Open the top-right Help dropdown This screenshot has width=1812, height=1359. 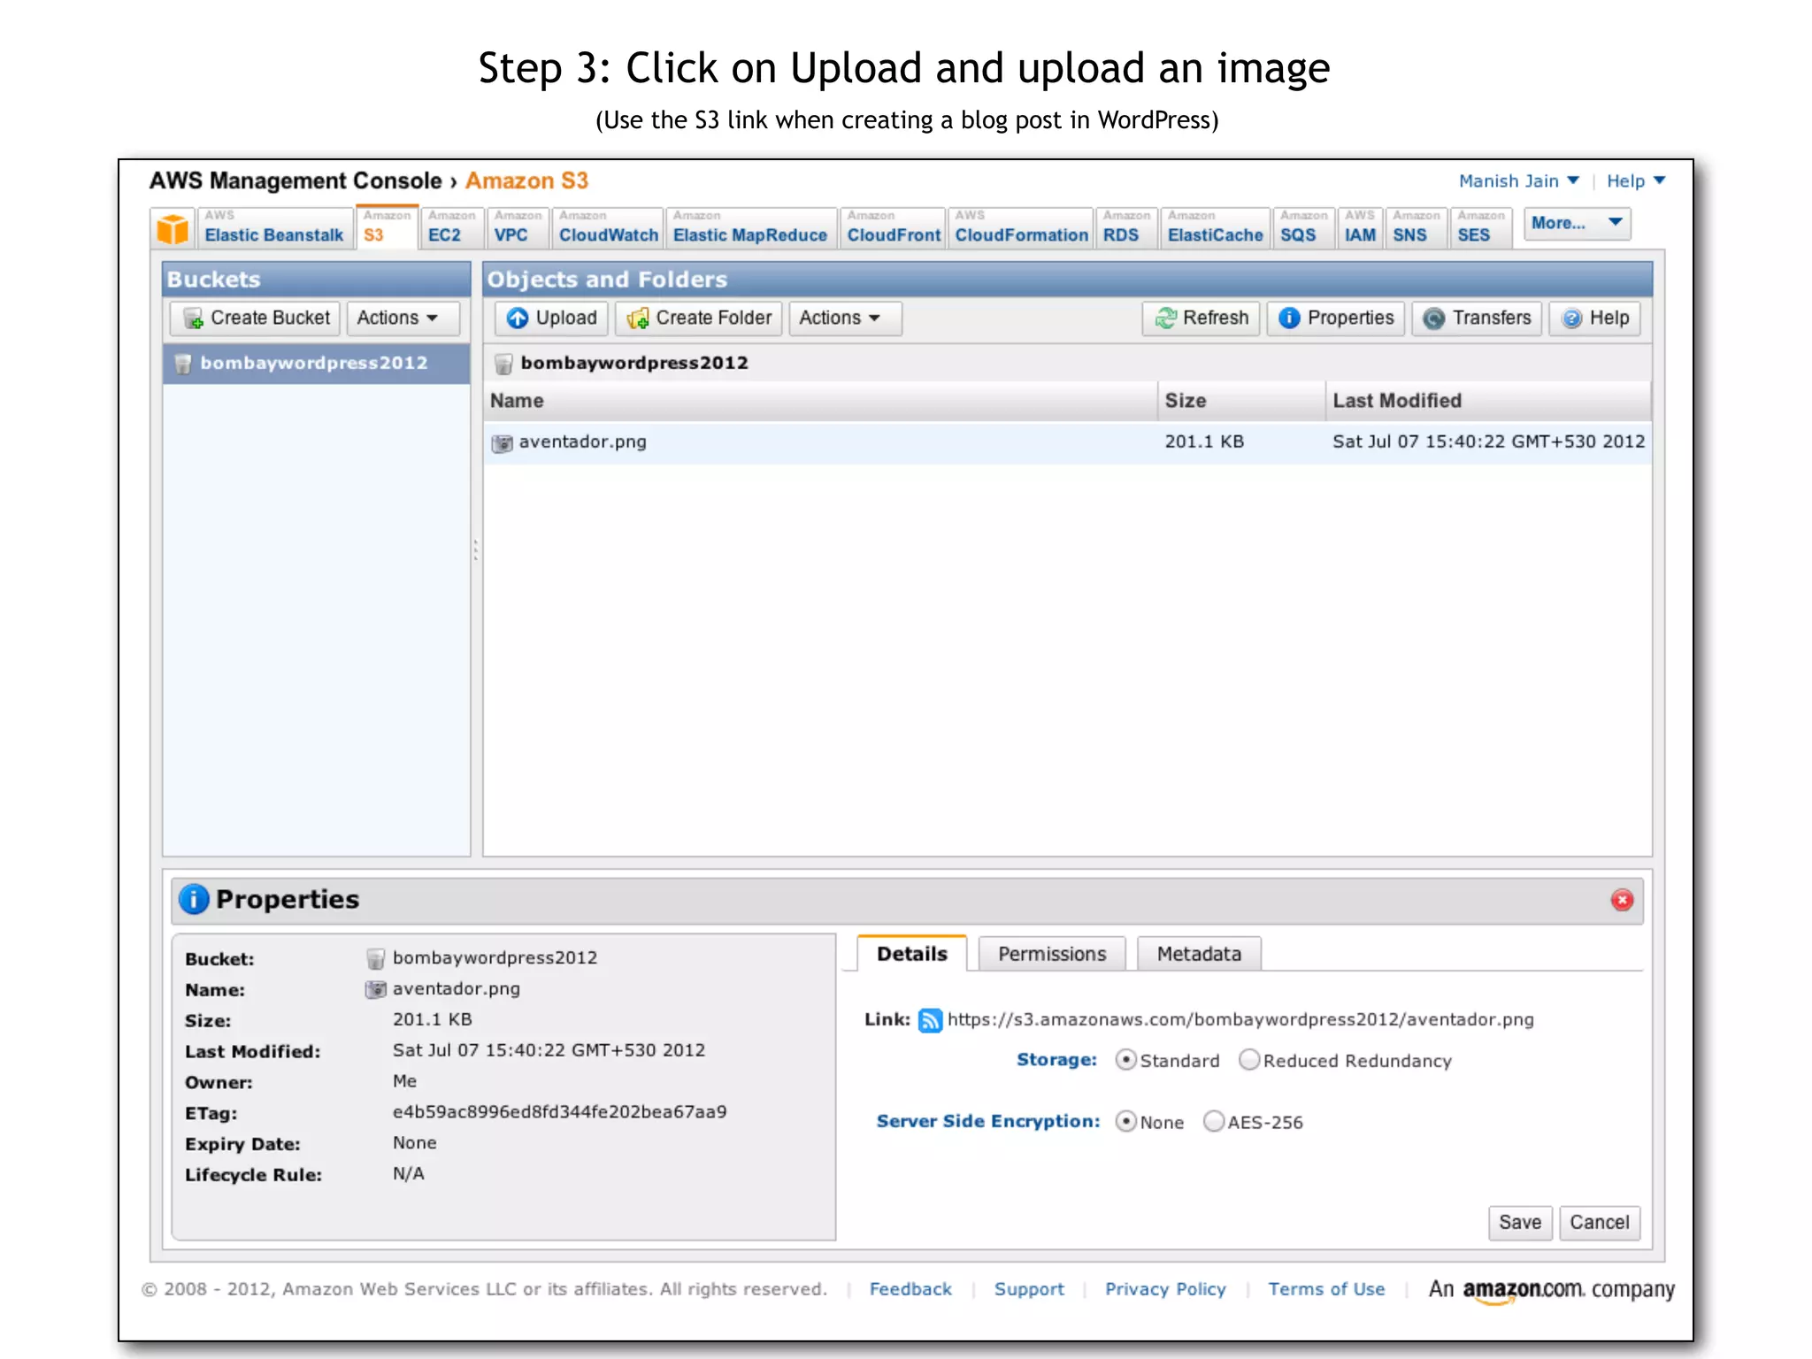pos(1636,181)
